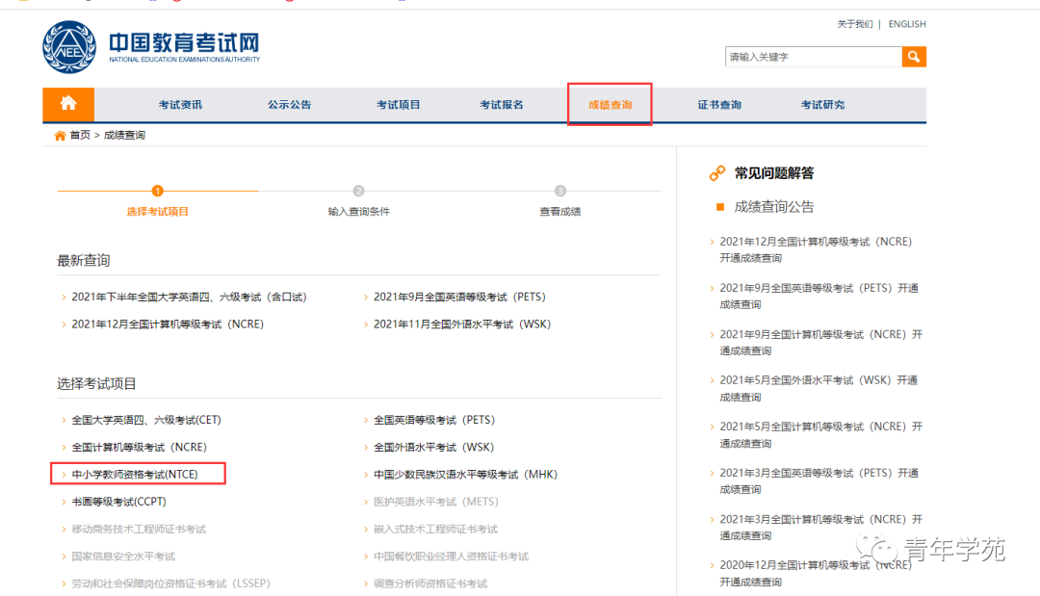The height and width of the screenshot is (596, 1040).
Task: Click the 首页 breadcrumb link
Action: tap(81, 136)
